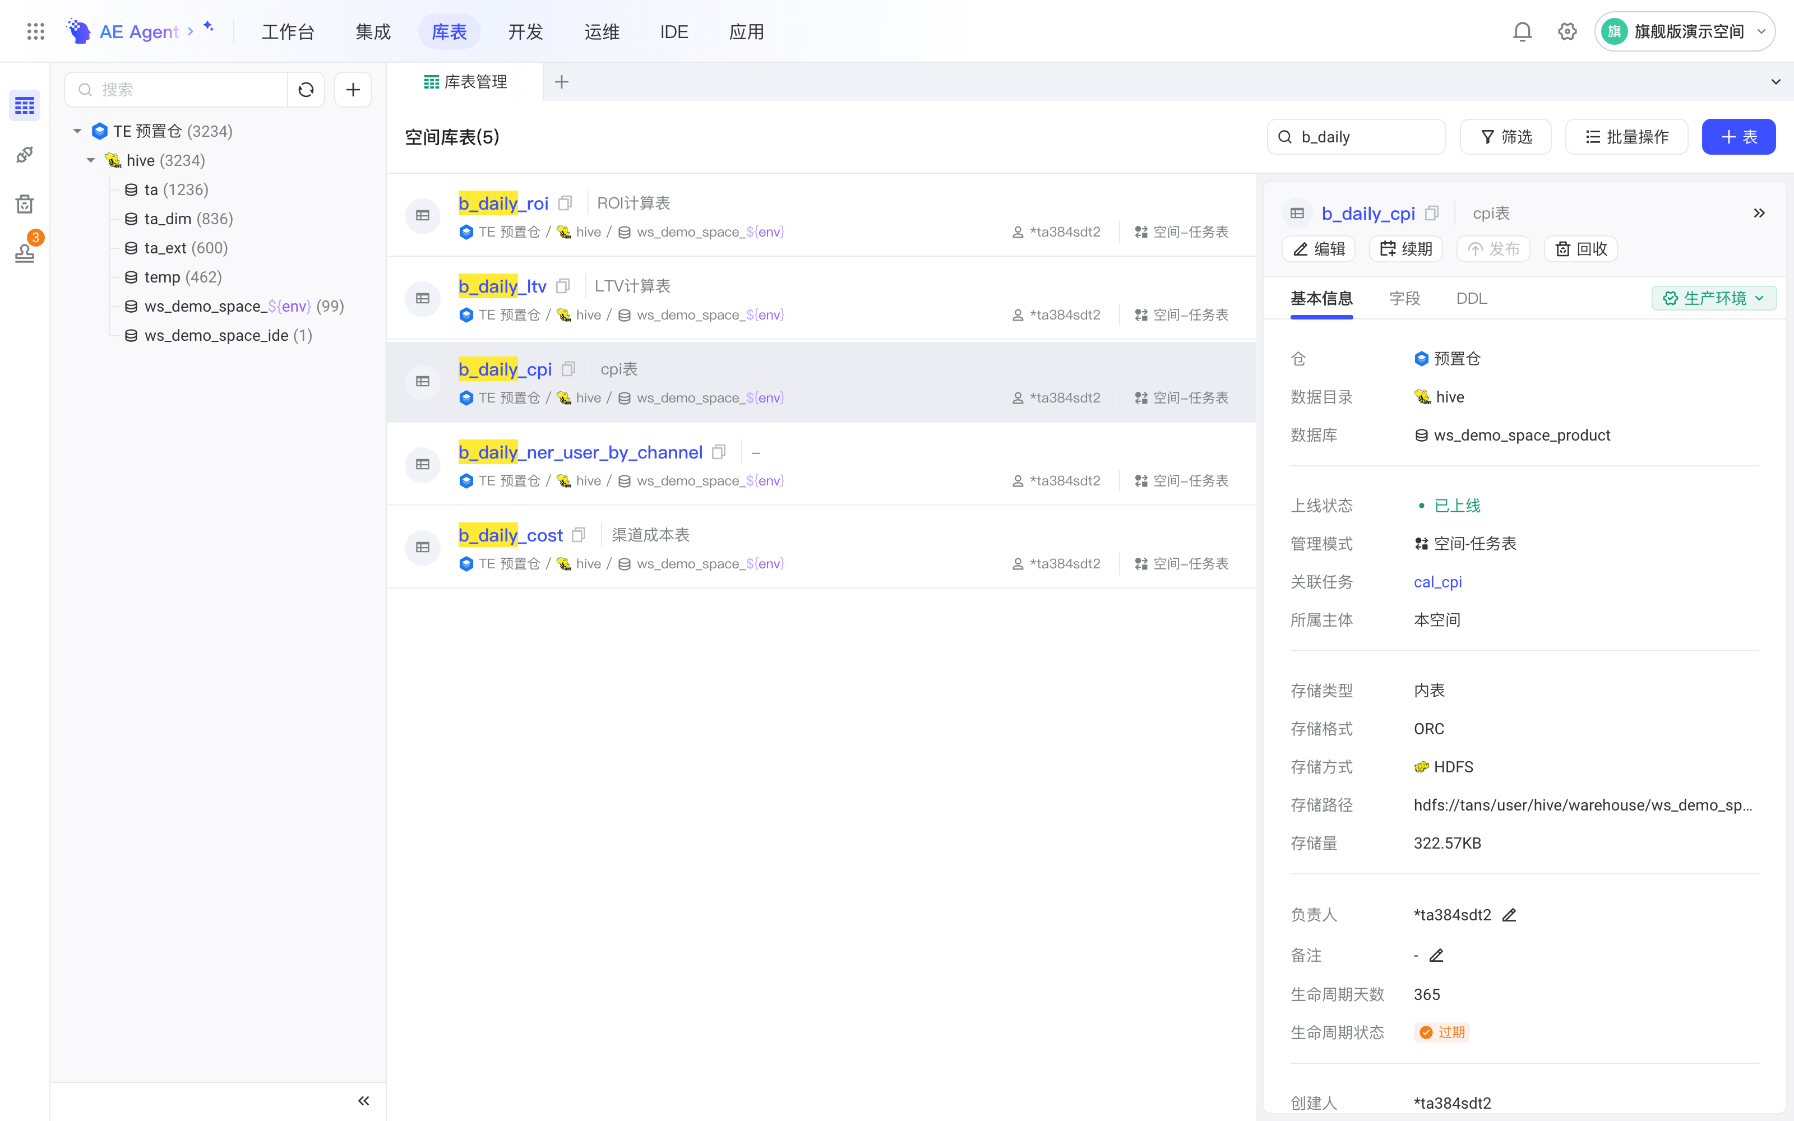Open the approval stamp icon with badge
Image resolution: width=1794 pixels, height=1121 pixels.
point(25,253)
